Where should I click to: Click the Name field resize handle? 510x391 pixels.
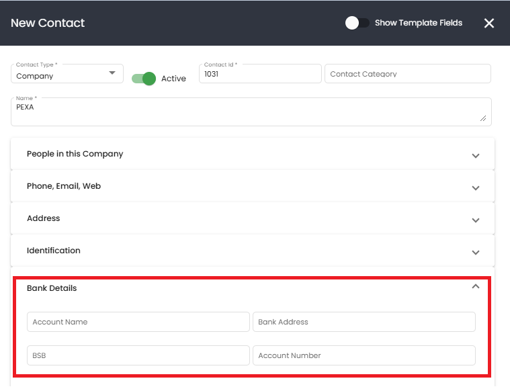[x=483, y=118]
